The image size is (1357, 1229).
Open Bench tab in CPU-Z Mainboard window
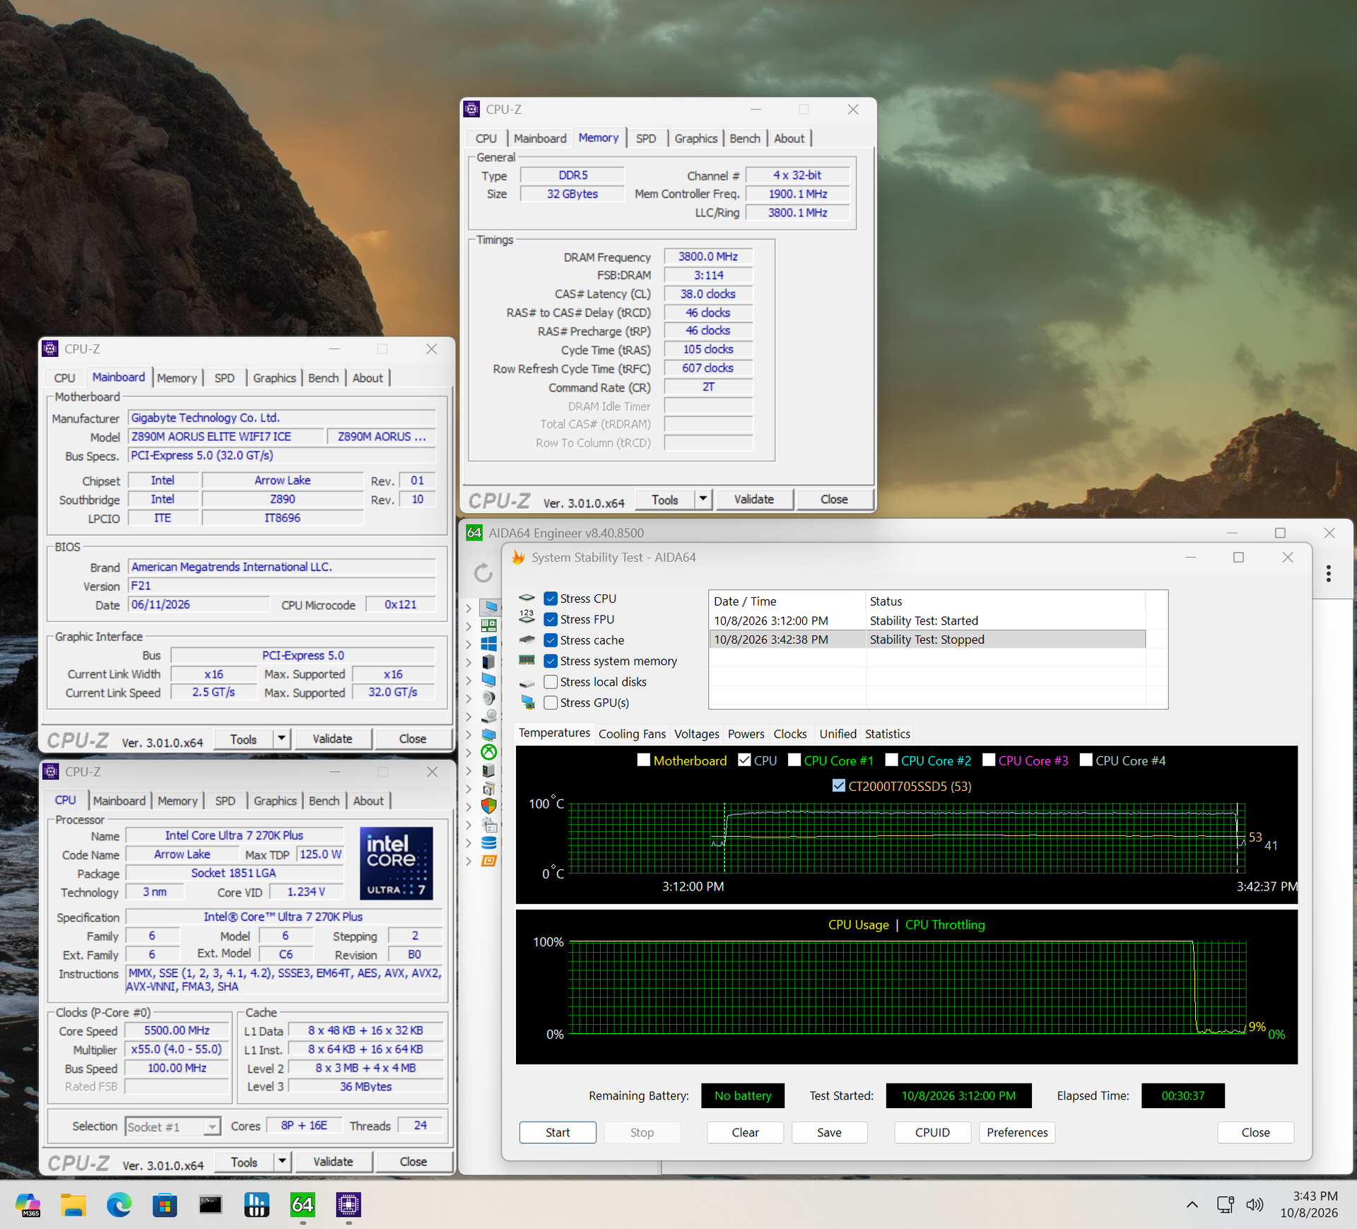tap(324, 378)
